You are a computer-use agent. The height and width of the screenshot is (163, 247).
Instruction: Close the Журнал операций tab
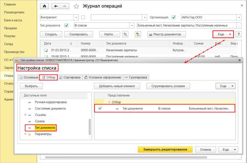tap(242, 6)
